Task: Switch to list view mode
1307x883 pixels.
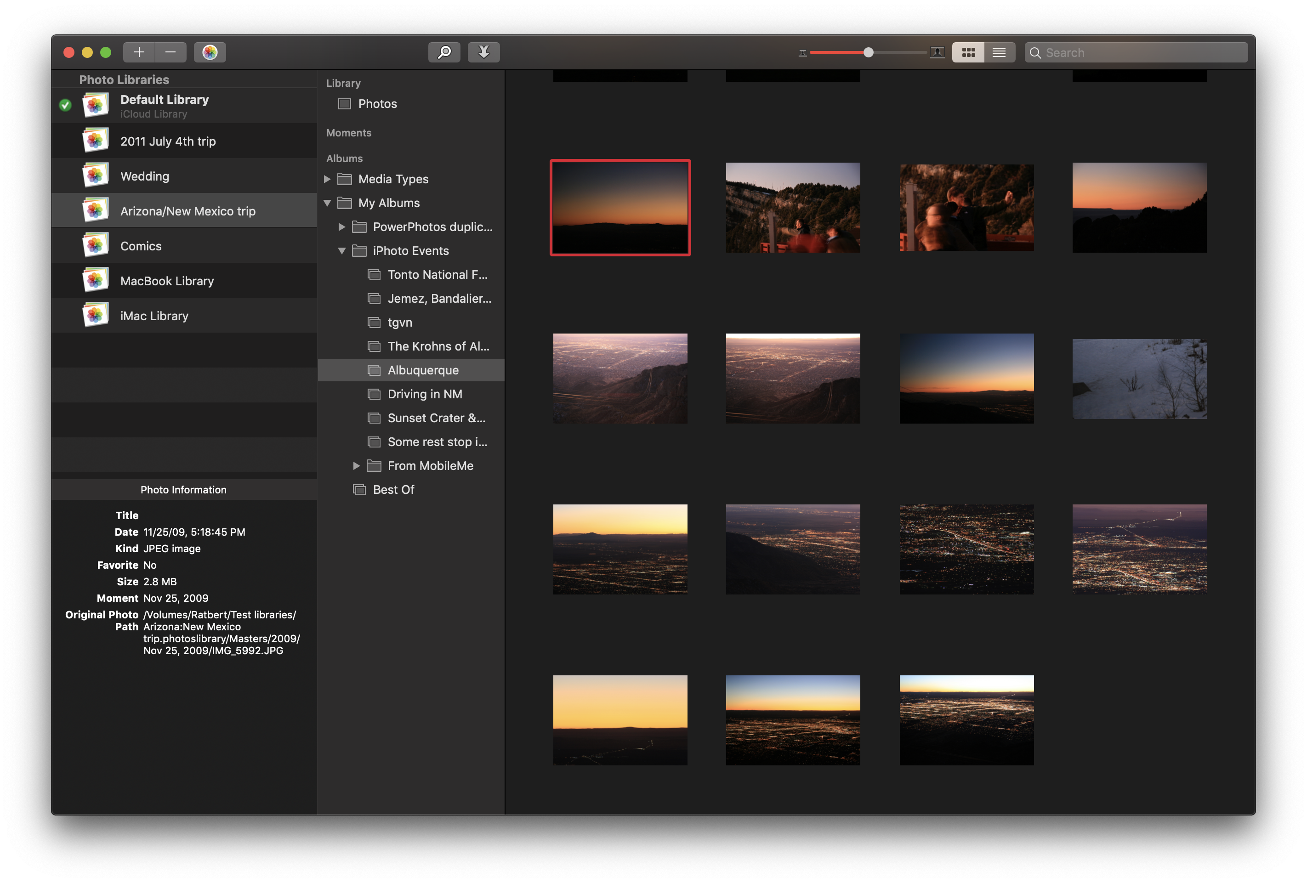Action: (999, 52)
